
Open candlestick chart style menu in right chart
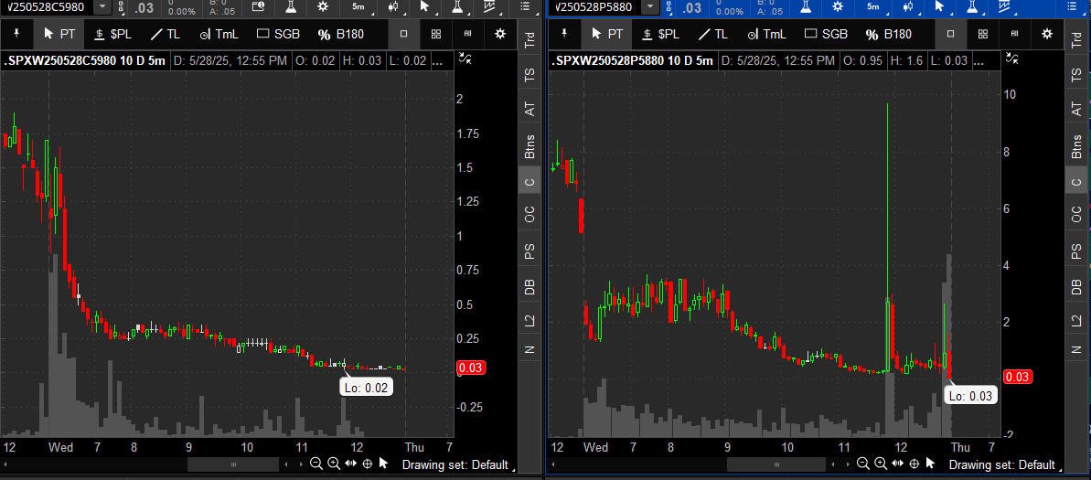[909, 6]
